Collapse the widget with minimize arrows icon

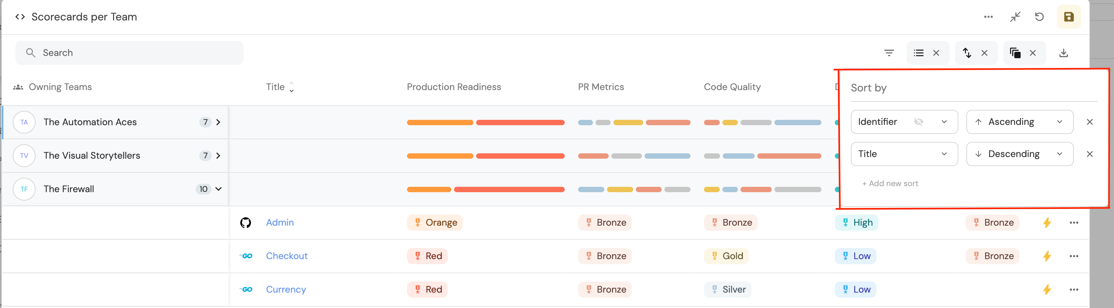[x=1015, y=17]
